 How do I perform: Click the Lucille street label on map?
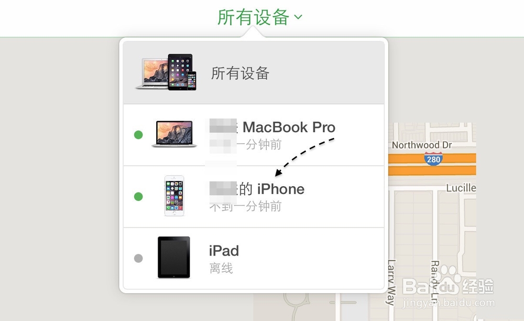coord(461,188)
